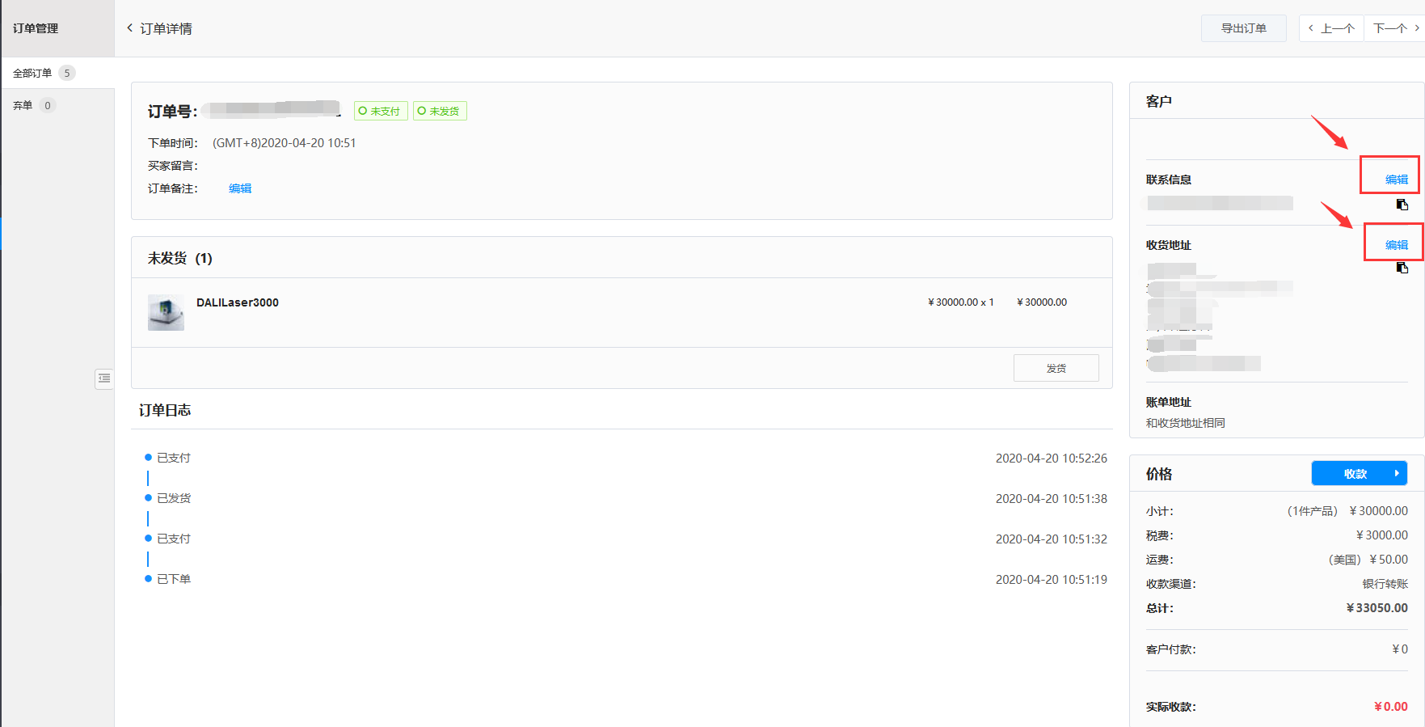Click the 未支付 status tag
This screenshot has width=1425, height=727.
point(381,111)
